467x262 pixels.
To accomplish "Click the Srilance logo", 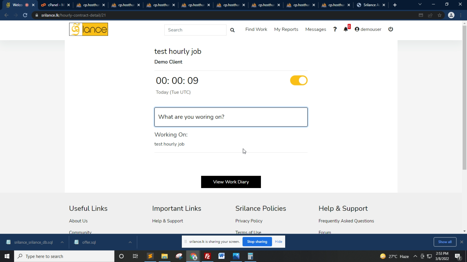I will (x=88, y=29).
